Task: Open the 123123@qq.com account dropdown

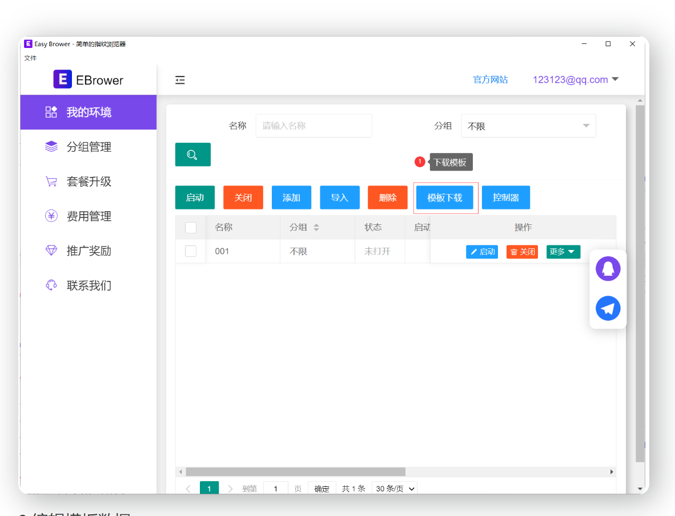Action: (x=575, y=80)
